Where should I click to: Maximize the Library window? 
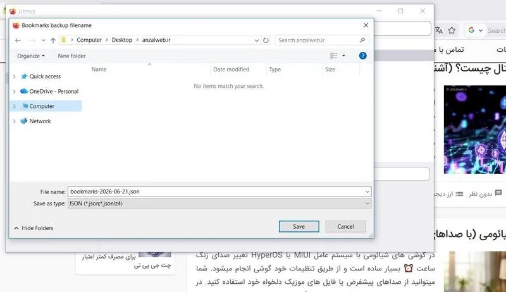[400, 11]
